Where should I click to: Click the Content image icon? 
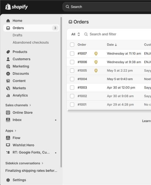coord(8,81)
